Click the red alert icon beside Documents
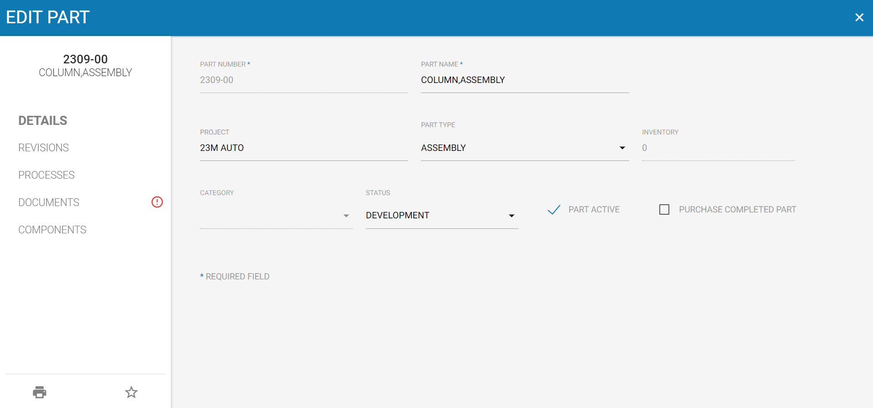873x408 pixels. pyautogui.click(x=157, y=202)
